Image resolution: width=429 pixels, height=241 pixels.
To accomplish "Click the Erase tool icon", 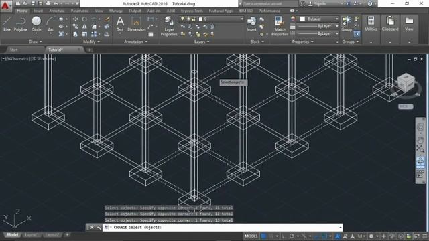I will pos(107,19).
